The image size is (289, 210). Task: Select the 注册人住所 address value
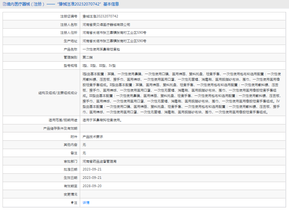point(114,33)
